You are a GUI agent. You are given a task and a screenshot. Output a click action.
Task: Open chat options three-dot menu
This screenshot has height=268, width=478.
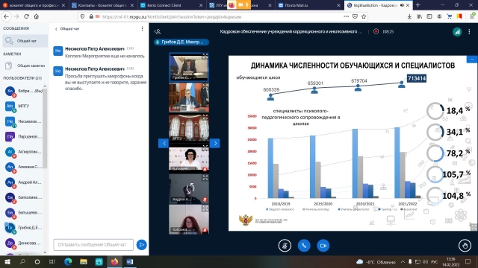(x=142, y=28)
